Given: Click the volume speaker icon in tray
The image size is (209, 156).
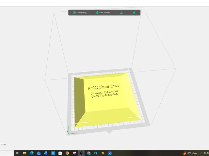Looking at the screenshot, I should [x=205, y=153].
